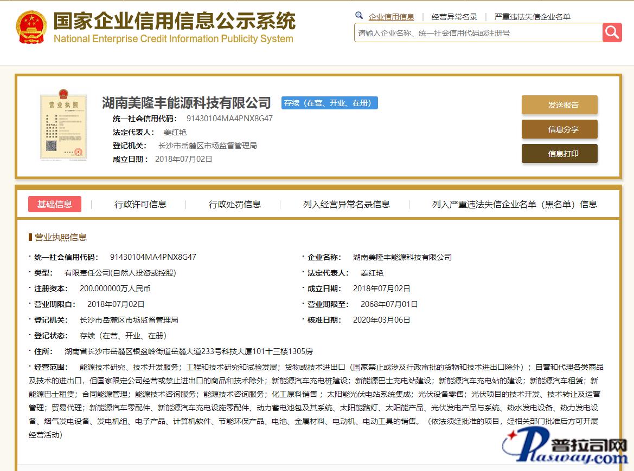Click the company name heading 湖南美隆丰能源科技有限公司

pos(187,102)
